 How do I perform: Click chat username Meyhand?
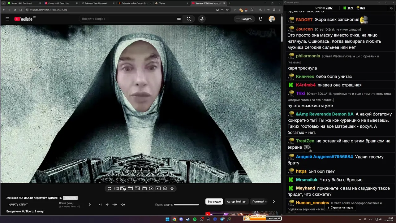[305, 188]
